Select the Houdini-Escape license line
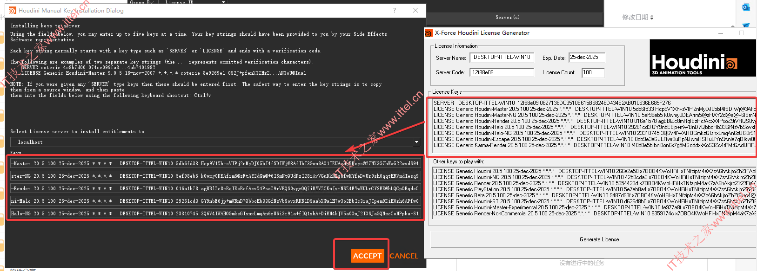Image resolution: width=757 pixels, height=271 pixels. tap(595, 139)
